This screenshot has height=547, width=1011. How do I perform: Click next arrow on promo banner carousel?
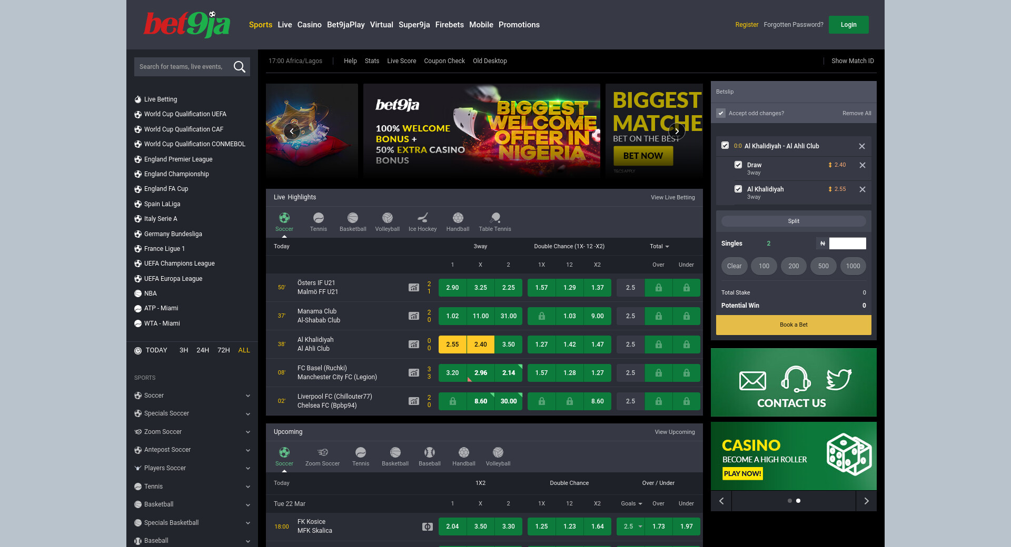(677, 131)
